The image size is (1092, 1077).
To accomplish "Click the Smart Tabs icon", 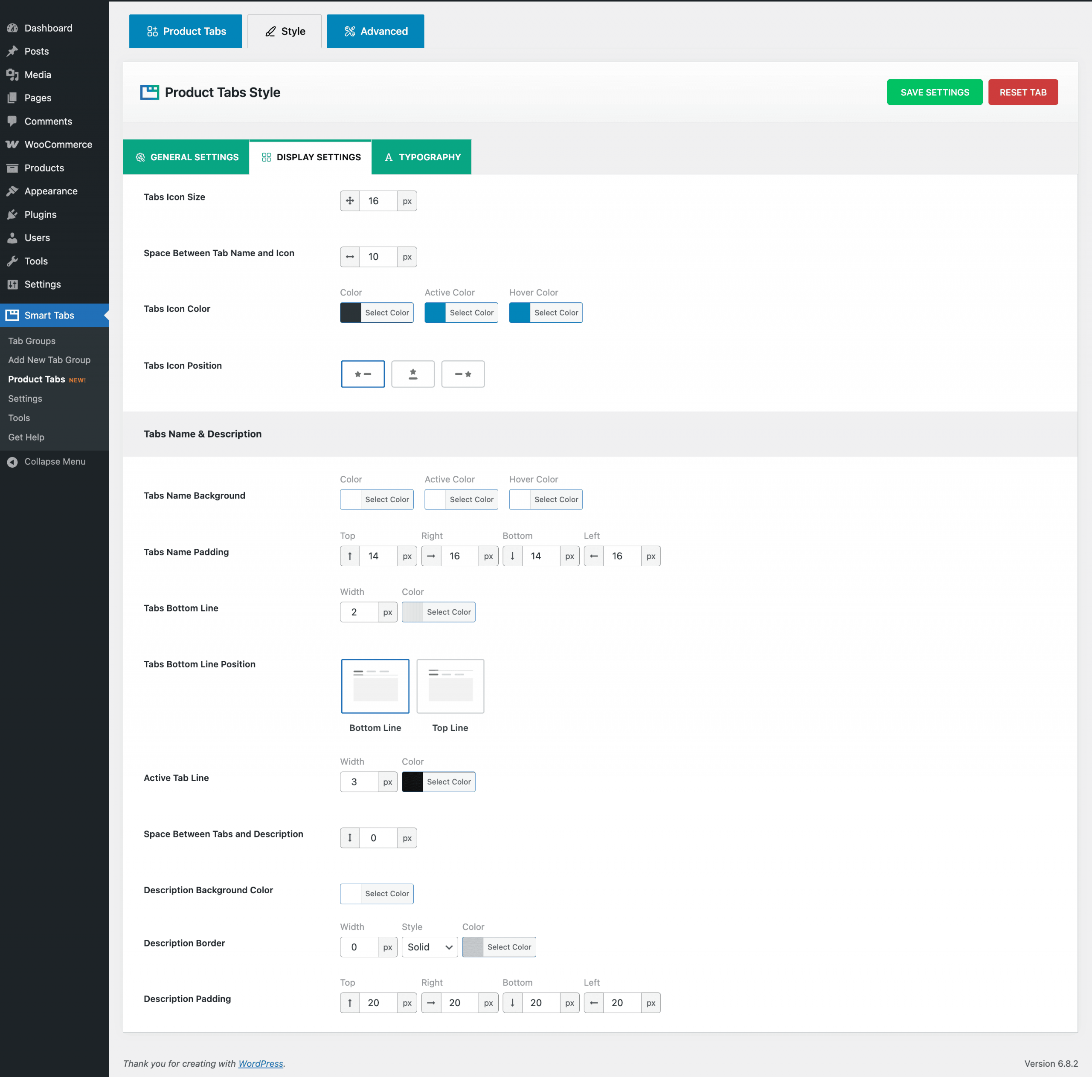I will coord(12,316).
